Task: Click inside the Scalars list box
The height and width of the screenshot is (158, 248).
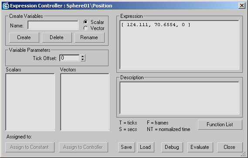Action: [x=30, y=102]
